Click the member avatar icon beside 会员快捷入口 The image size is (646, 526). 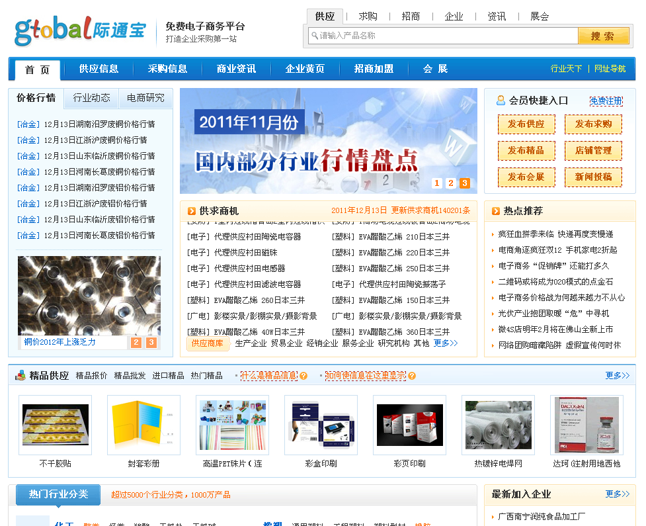[501, 100]
